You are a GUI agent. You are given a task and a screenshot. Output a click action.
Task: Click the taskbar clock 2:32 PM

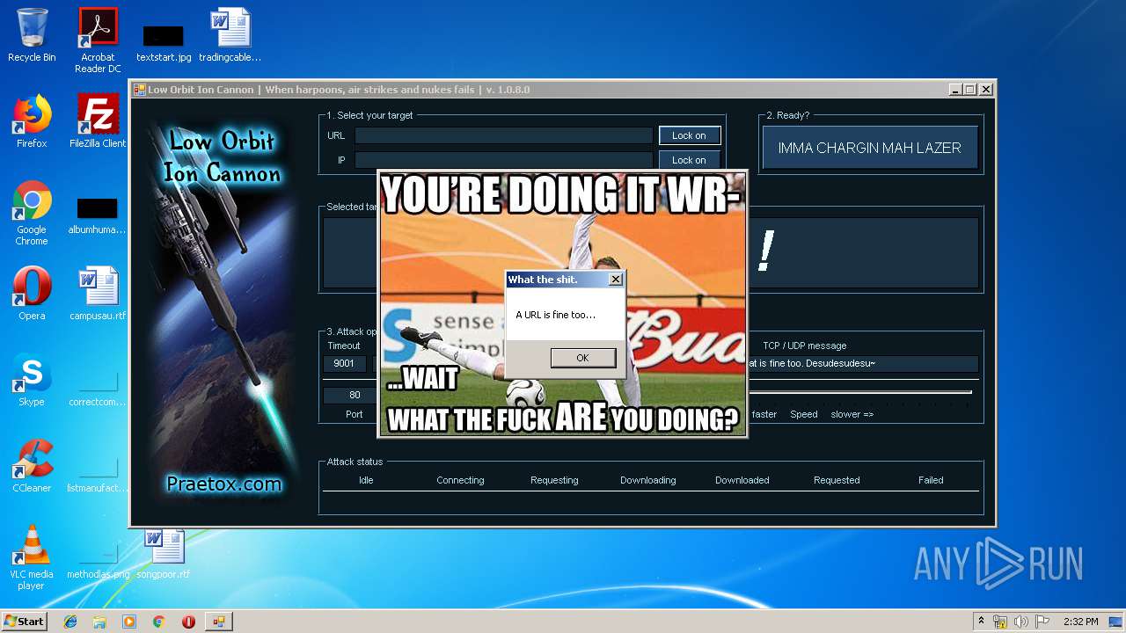[x=1080, y=622]
